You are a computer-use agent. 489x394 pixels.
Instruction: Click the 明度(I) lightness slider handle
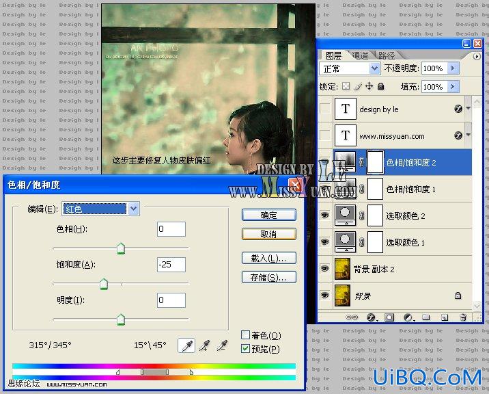point(121,319)
